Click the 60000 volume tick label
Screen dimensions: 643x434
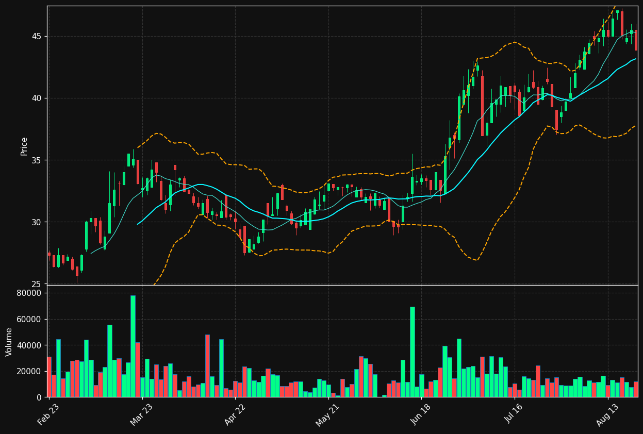click(x=30, y=320)
